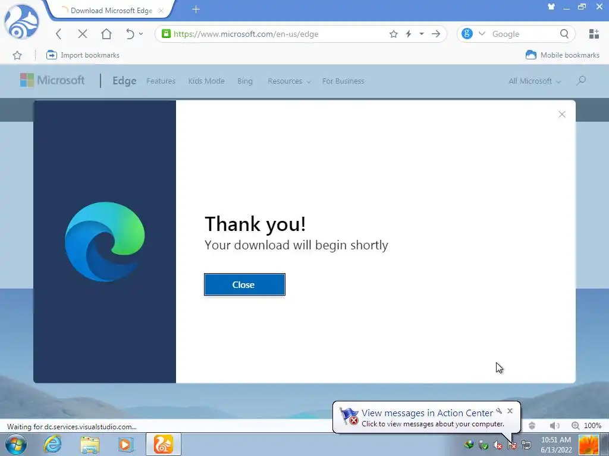Click the URL address field

(280, 34)
